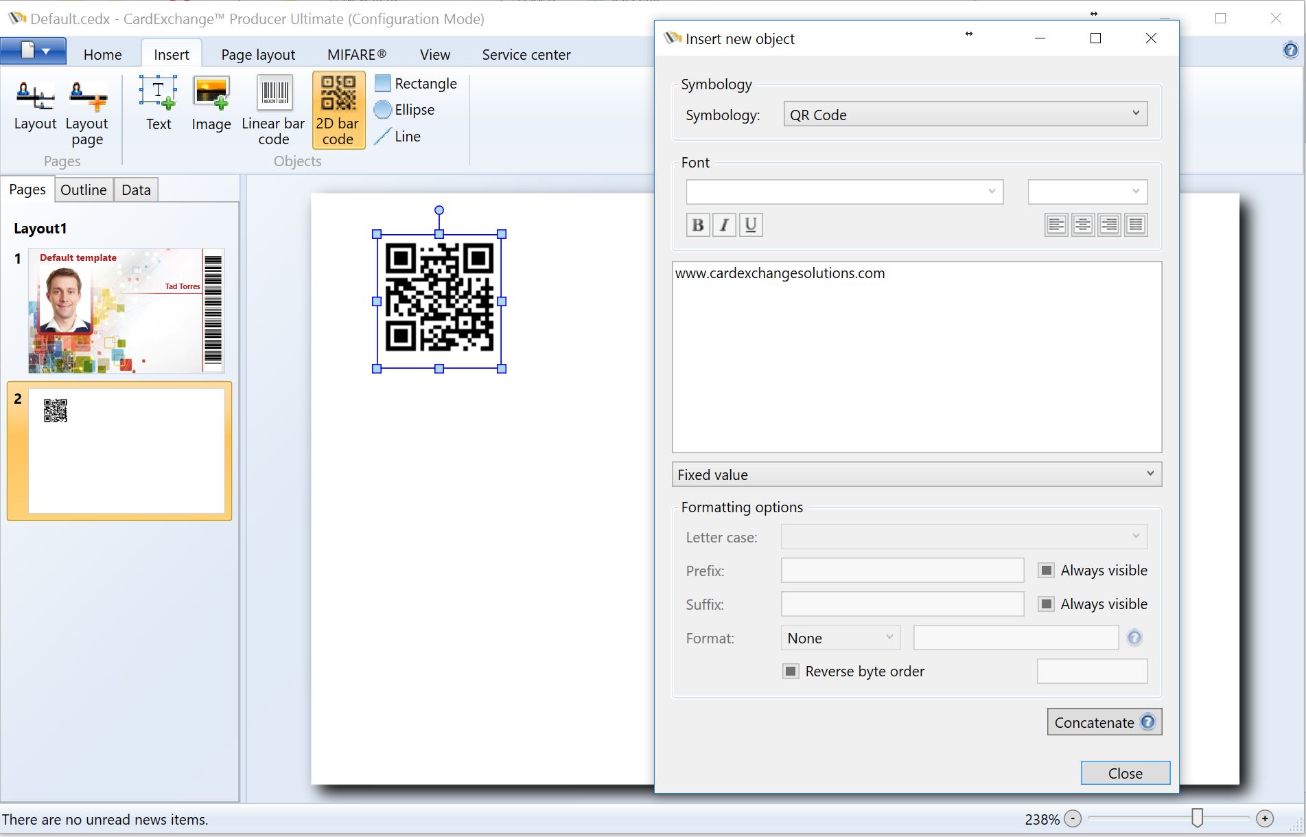
Task: Enable Reverse byte order
Action: (x=791, y=672)
